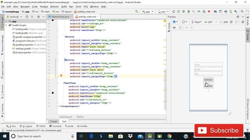Viewport: 250px width, 140px height.
Task: Open the Run tool window
Action: click(x=11, y=126)
